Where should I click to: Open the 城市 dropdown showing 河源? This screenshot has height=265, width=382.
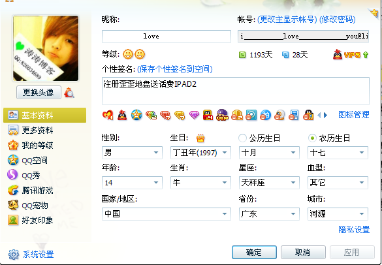(x=338, y=214)
